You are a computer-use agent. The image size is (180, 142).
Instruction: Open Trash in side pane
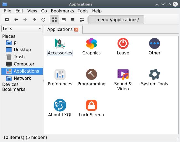tap(22, 57)
